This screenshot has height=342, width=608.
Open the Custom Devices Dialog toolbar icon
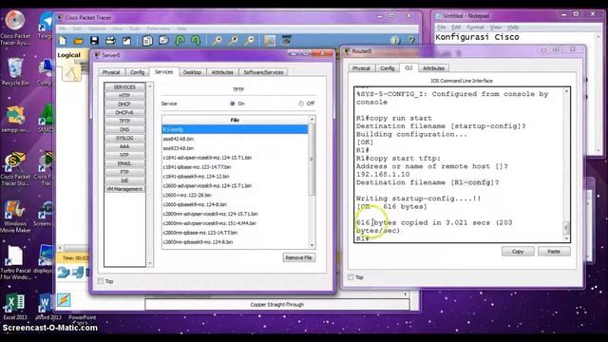(x=286, y=40)
